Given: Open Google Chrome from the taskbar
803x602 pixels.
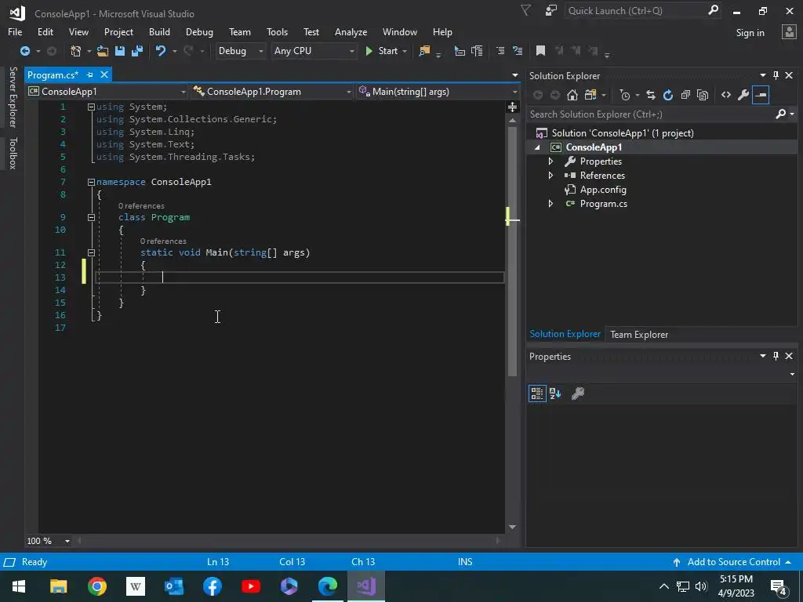Looking at the screenshot, I should [x=96, y=586].
